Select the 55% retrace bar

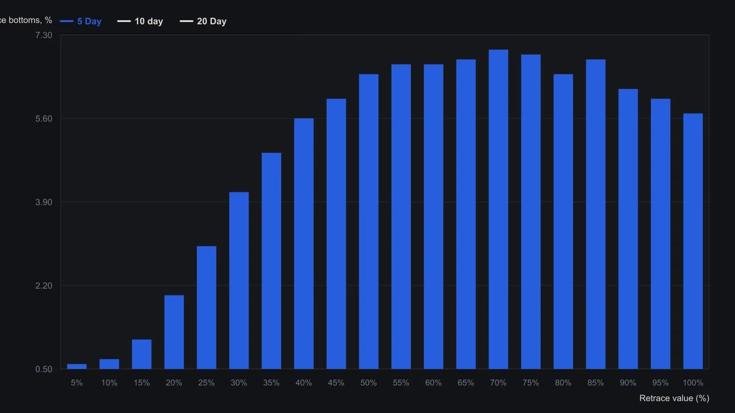point(401,217)
